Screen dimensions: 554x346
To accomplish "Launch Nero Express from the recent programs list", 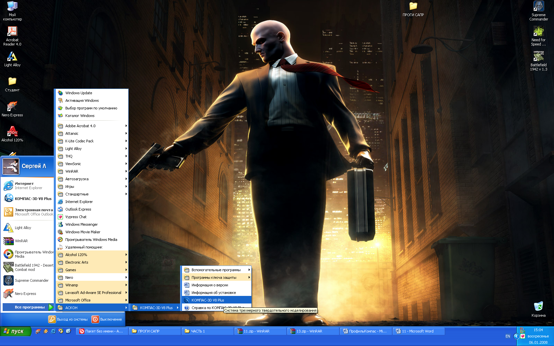I will coord(28,294).
